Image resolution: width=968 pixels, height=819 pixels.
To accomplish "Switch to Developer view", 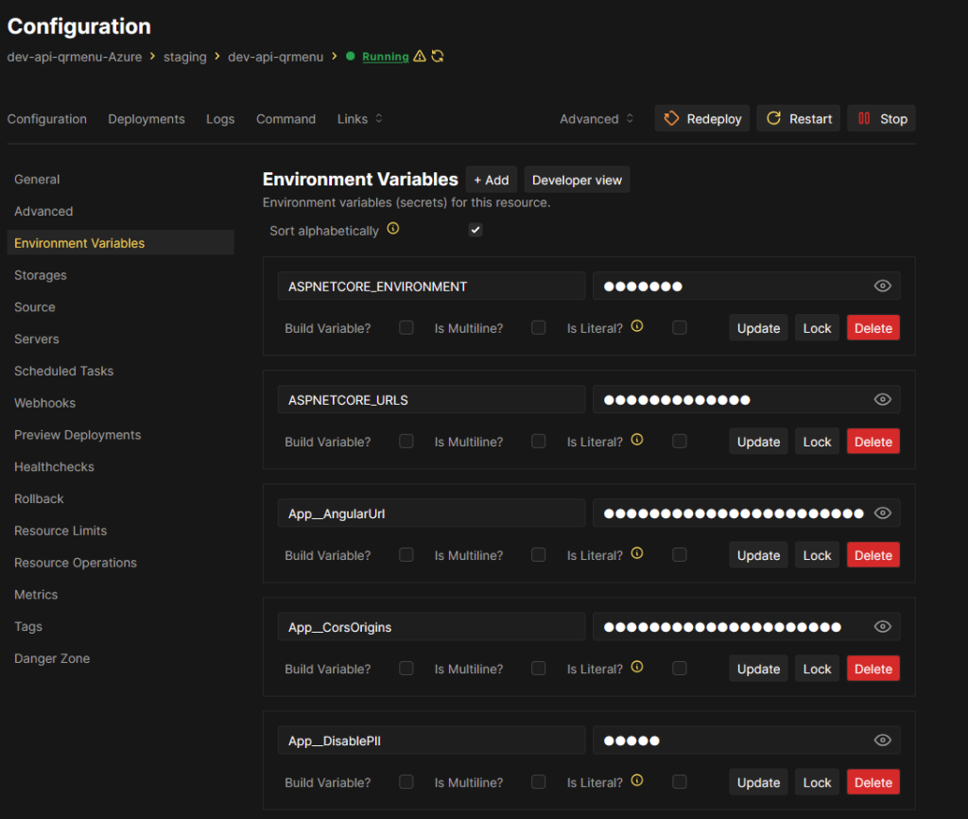I will click(577, 180).
